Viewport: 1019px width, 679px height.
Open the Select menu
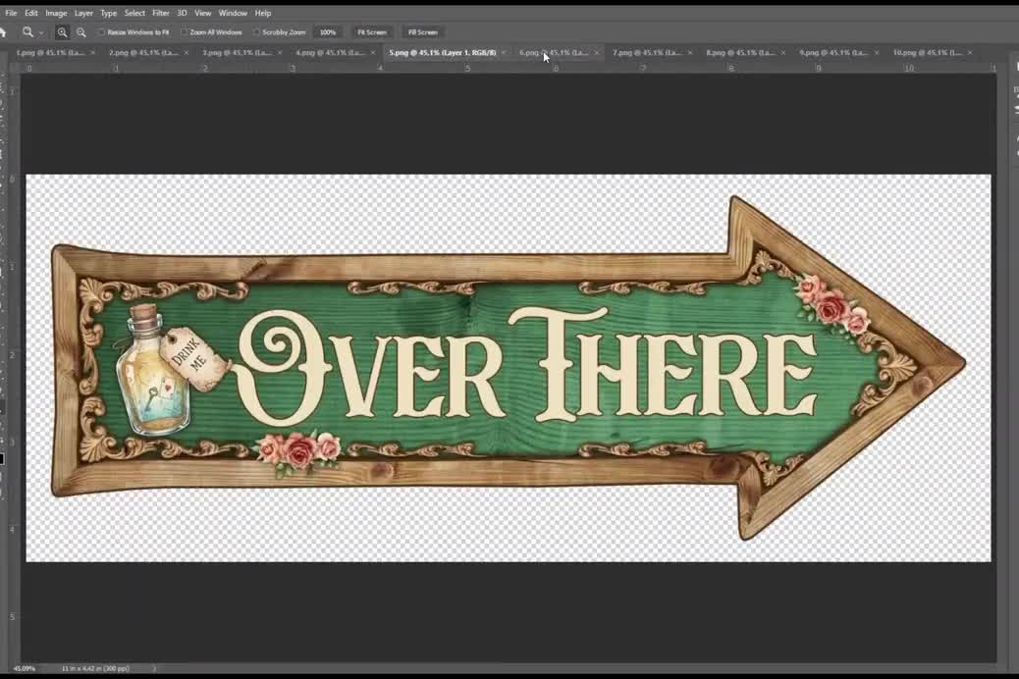(x=134, y=13)
